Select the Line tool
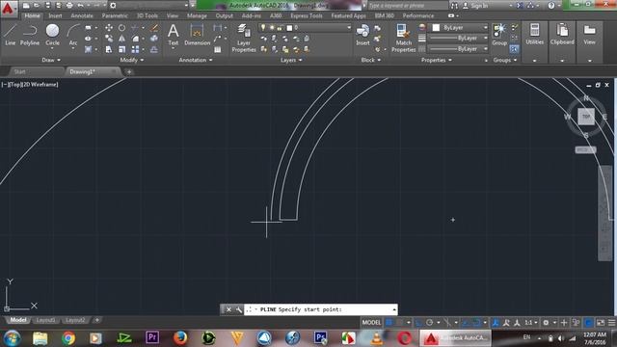The width and height of the screenshot is (617, 347). pyautogui.click(x=10, y=35)
